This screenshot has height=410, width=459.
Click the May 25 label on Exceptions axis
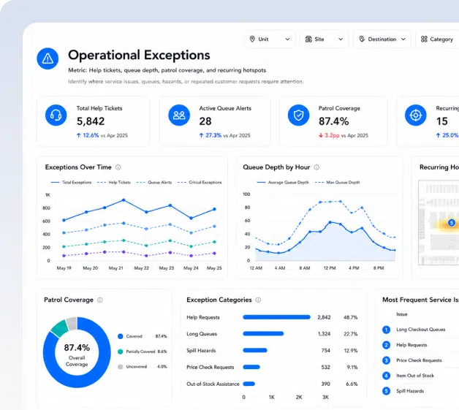214,268
